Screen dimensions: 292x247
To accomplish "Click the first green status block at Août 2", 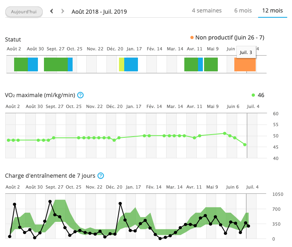I will 21,64.
